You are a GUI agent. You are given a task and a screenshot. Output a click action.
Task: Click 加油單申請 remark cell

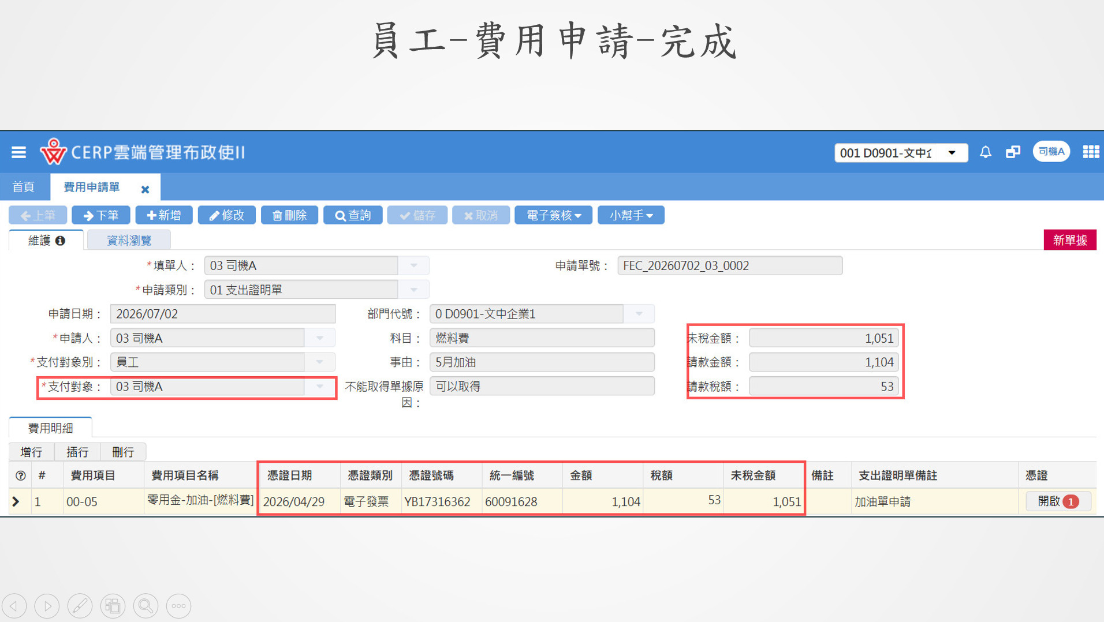coord(934,501)
